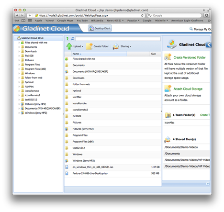
Task: Click the blue refresh icon
Action: coord(72,38)
